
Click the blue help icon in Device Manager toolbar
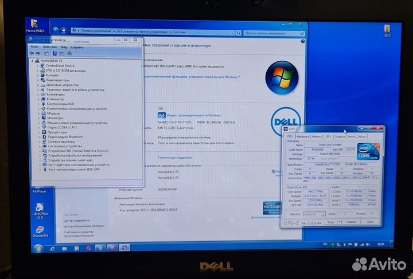(x=54, y=53)
